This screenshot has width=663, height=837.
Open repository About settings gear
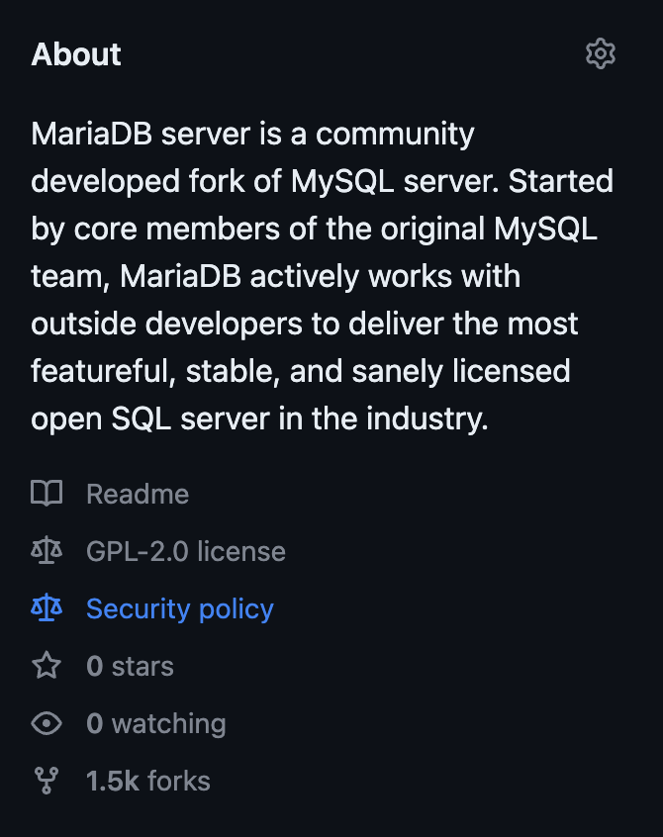[x=601, y=53]
